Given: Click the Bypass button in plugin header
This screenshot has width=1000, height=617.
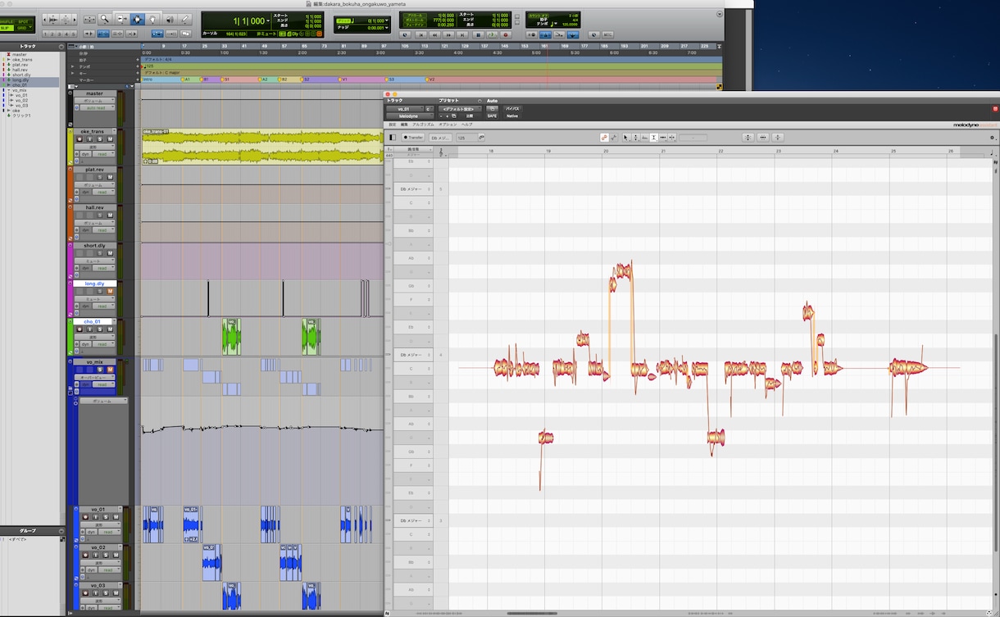Looking at the screenshot, I should click(511, 108).
